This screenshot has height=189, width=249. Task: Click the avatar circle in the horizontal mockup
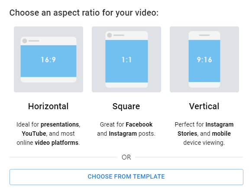[25, 41]
